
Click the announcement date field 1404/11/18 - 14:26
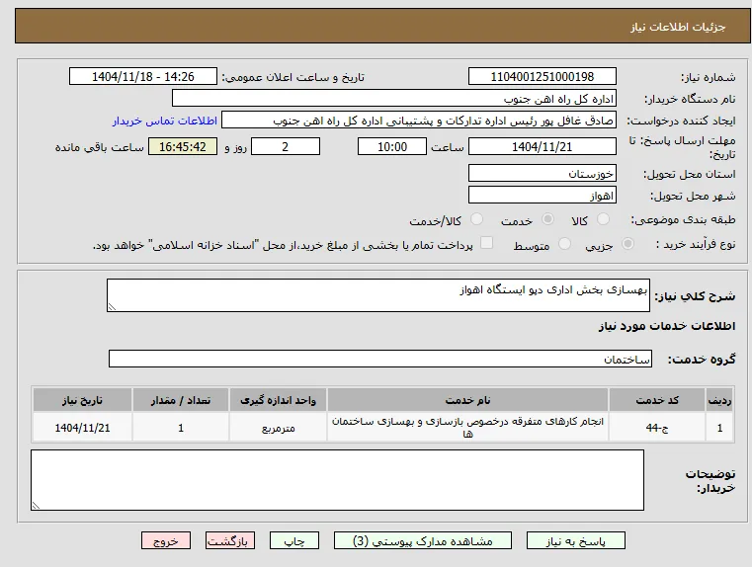point(143,76)
